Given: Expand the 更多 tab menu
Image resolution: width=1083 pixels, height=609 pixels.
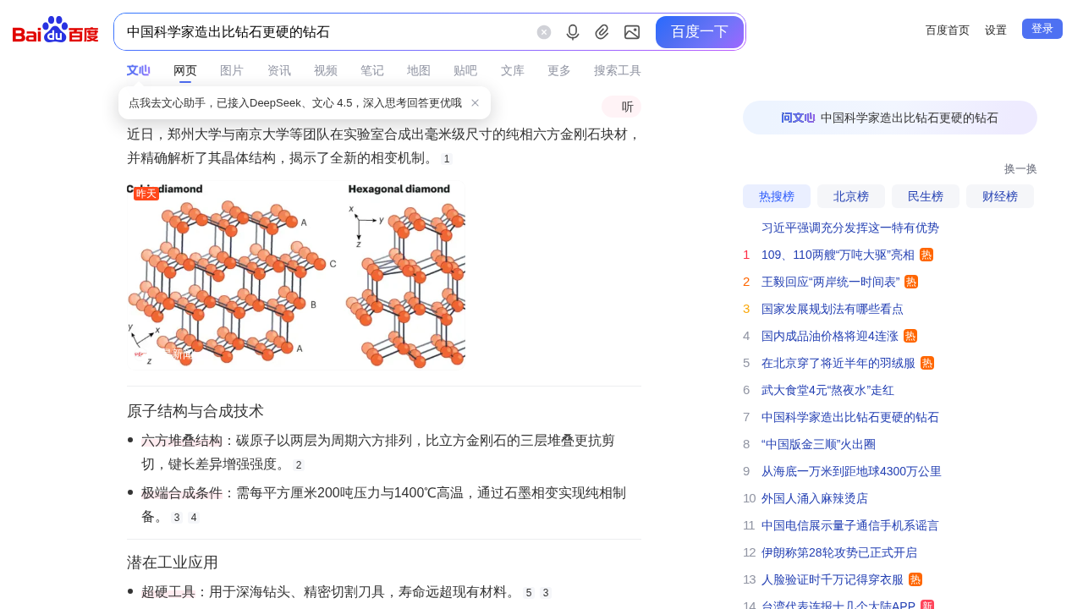Looking at the screenshot, I should click(x=558, y=70).
